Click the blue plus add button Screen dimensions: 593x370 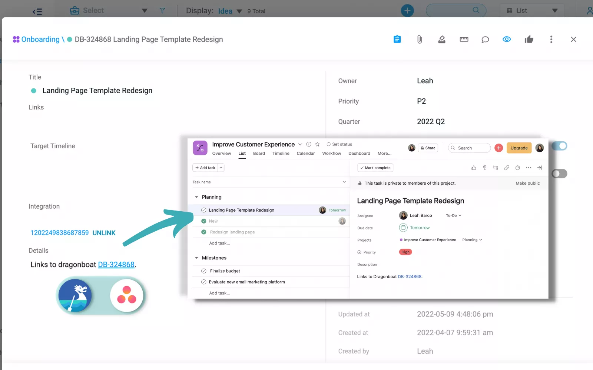pyautogui.click(x=407, y=11)
